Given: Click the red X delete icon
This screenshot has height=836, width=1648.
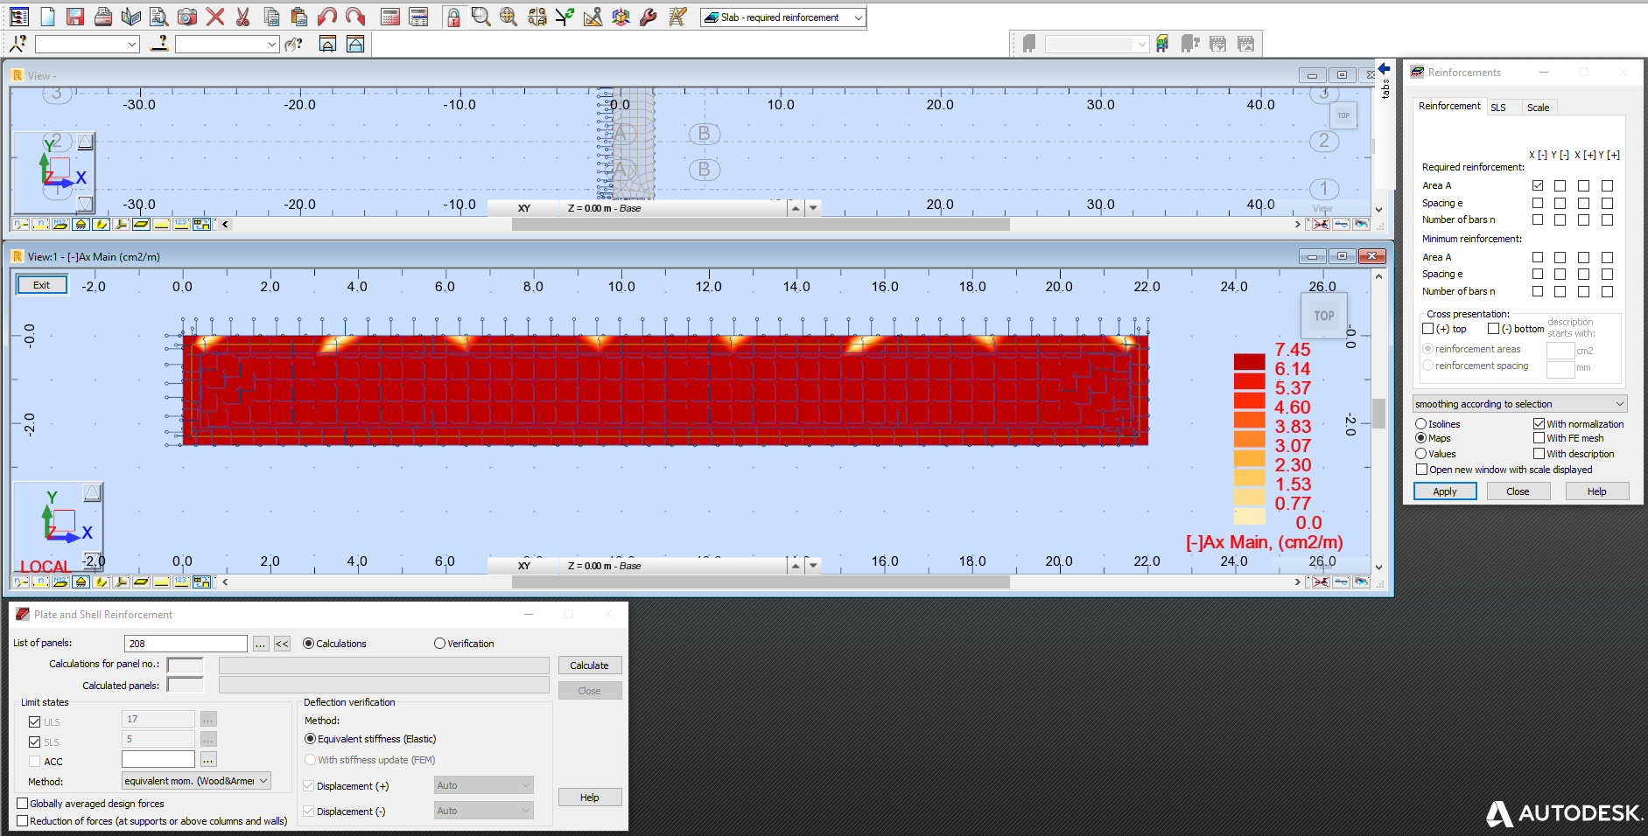Looking at the screenshot, I should pos(215,17).
